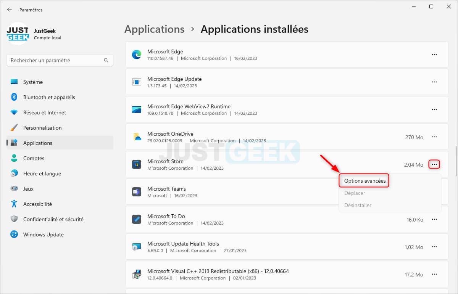Choose Options avancées in the context menu
The height and width of the screenshot is (294, 458).
[364, 181]
